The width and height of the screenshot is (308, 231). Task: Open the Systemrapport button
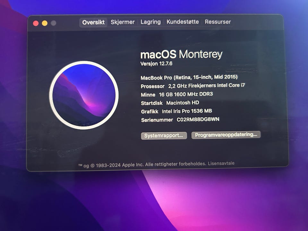click(164, 135)
